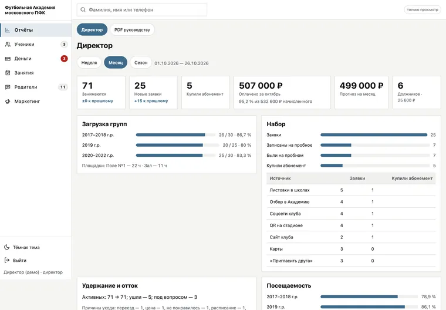Open the Отчёты section
The height and width of the screenshot is (310, 446).
[x=36, y=30]
